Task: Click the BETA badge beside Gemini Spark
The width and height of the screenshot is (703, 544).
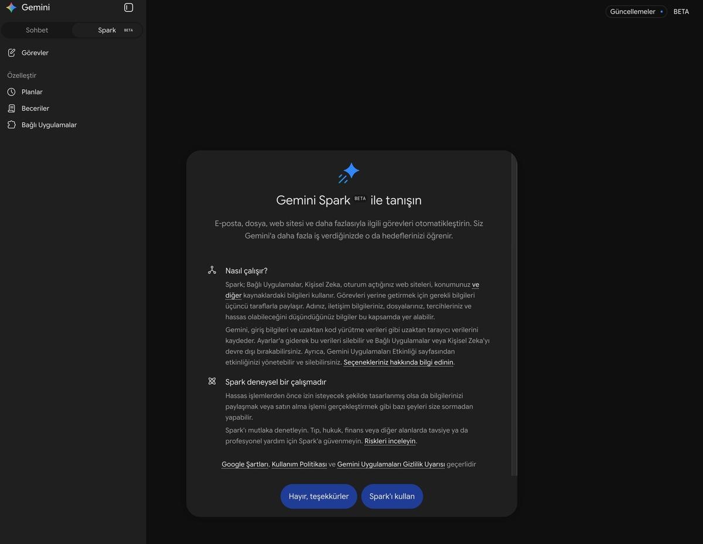Action: (x=360, y=199)
